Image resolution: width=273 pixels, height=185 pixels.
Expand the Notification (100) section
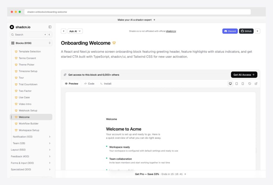[32, 137]
